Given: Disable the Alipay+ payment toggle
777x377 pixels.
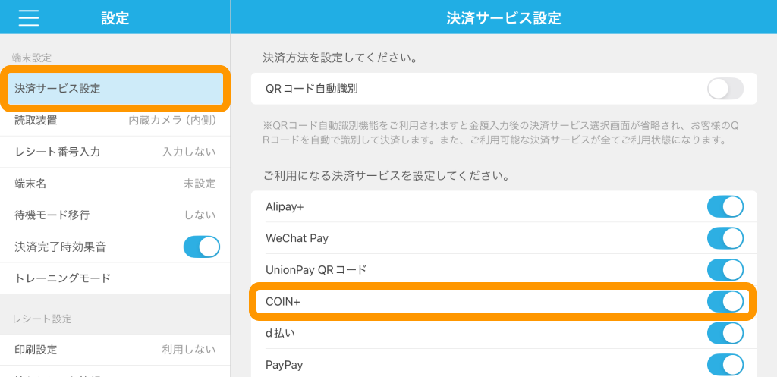Looking at the screenshot, I should [725, 206].
